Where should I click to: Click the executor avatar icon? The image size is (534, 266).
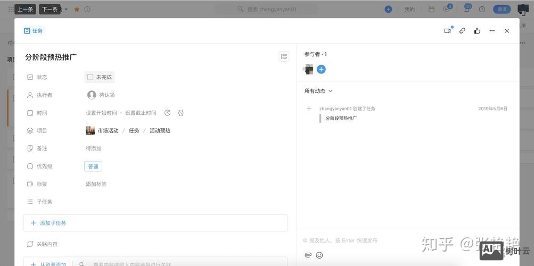point(91,95)
